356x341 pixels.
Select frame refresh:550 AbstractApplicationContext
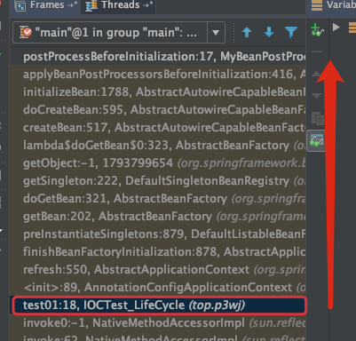(158, 269)
